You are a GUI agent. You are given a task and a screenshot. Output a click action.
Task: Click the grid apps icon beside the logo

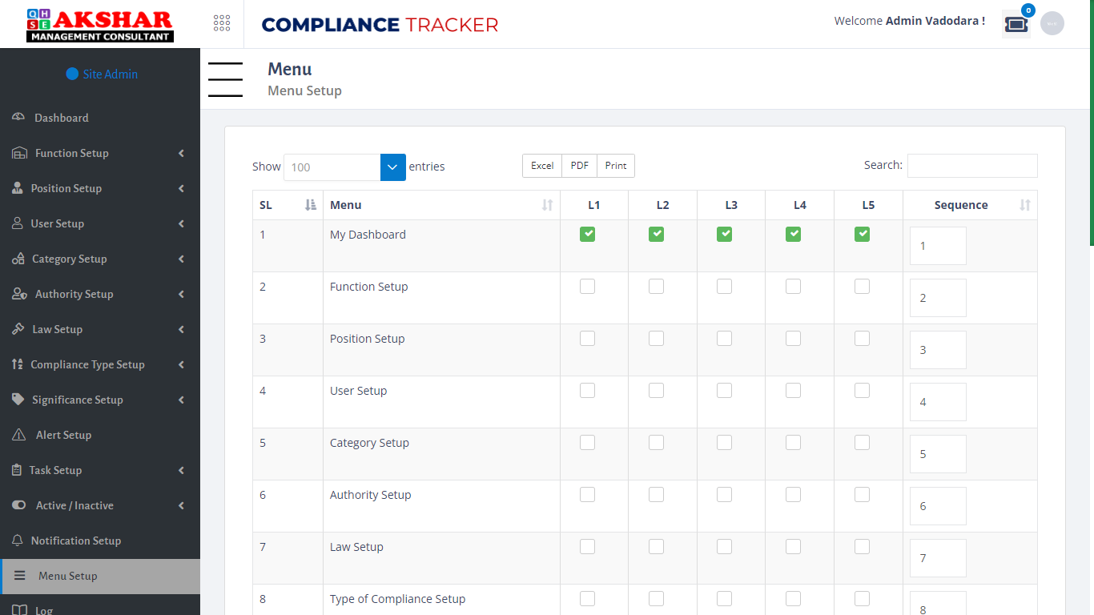(x=222, y=23)
